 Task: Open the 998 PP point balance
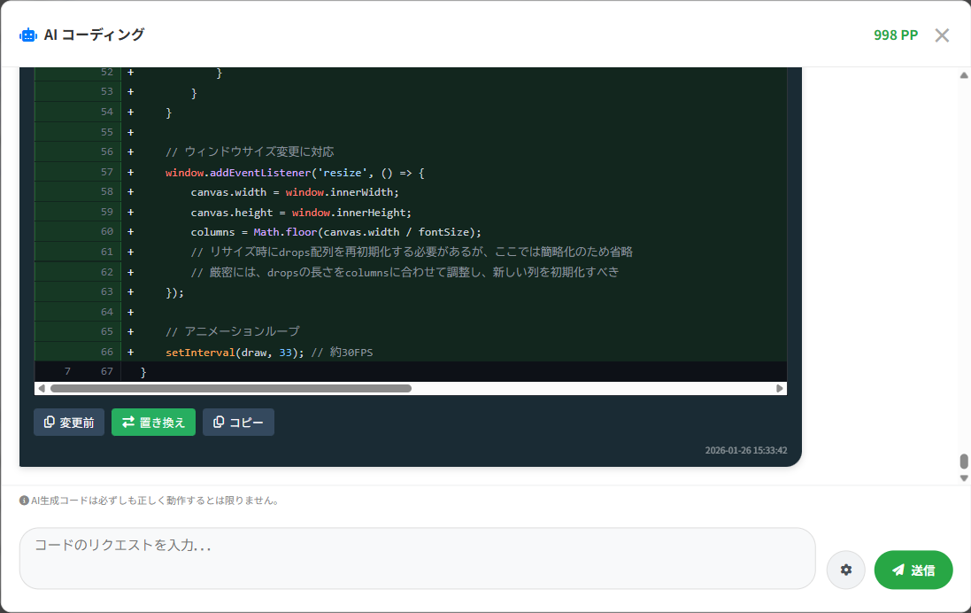pos(895,35)
